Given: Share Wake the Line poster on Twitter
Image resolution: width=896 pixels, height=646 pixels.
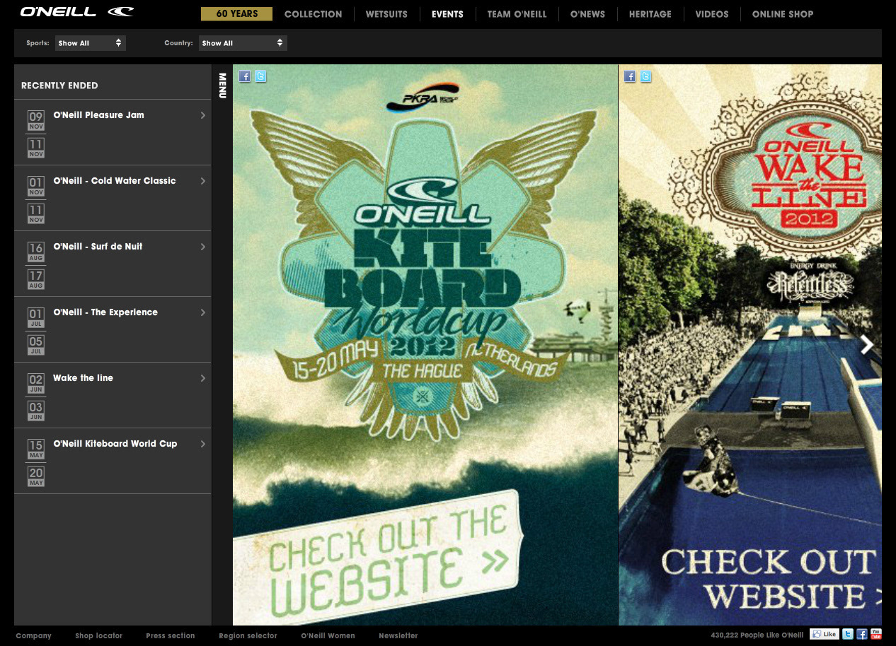Looking at the screenshot, I should point(645,76).
